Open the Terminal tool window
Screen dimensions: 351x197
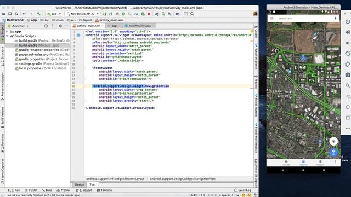point(105,190)
